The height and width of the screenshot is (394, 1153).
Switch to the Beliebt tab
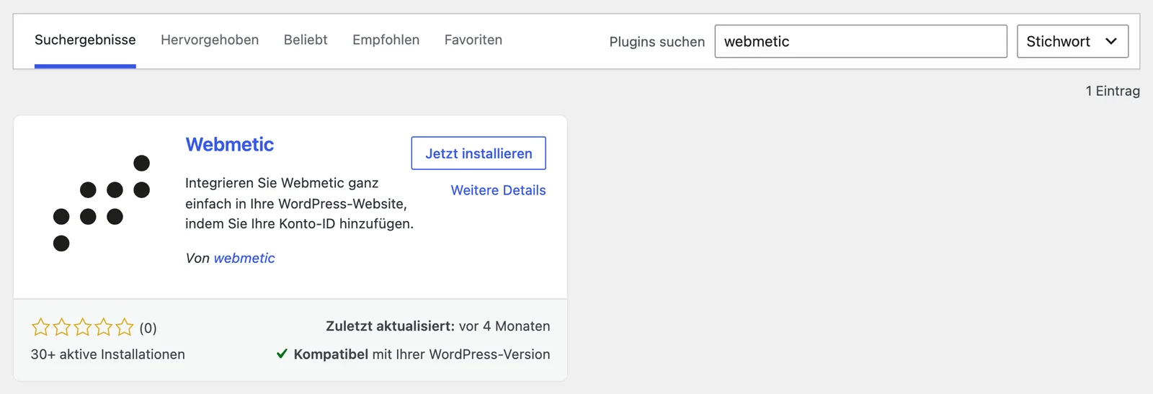[306, 40]
